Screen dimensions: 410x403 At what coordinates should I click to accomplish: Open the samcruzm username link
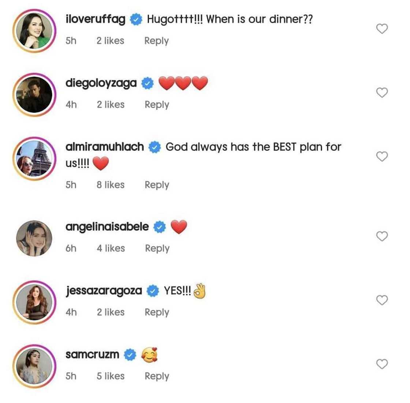[x=92, y=355]
